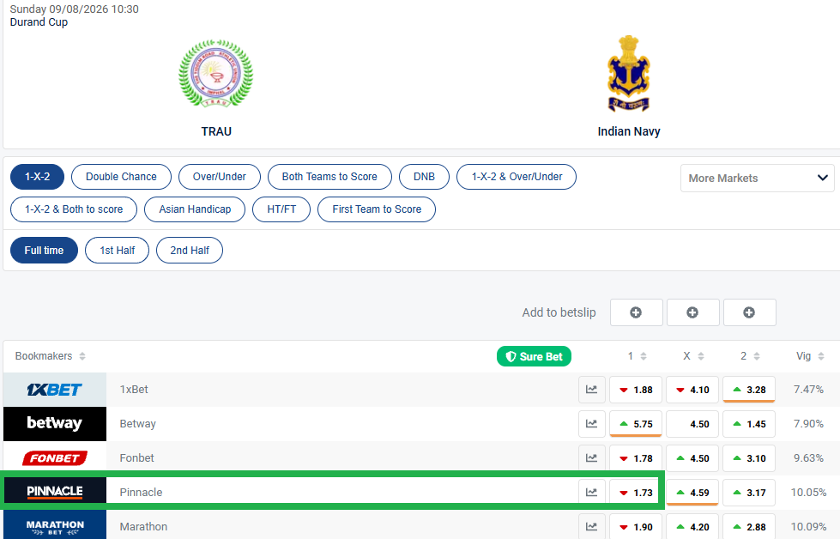Click Pinnacle away odds 3.17
840x539 pixels.
pos(749,493)
